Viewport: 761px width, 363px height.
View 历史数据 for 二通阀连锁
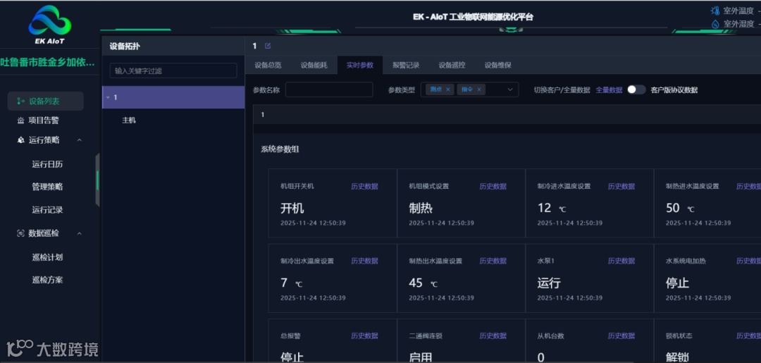493,336
